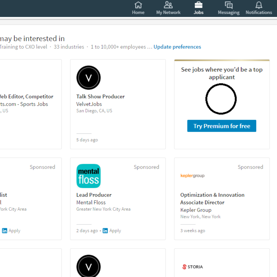
Task: Click the Mental Floss company name
Action: click(91, 202)
